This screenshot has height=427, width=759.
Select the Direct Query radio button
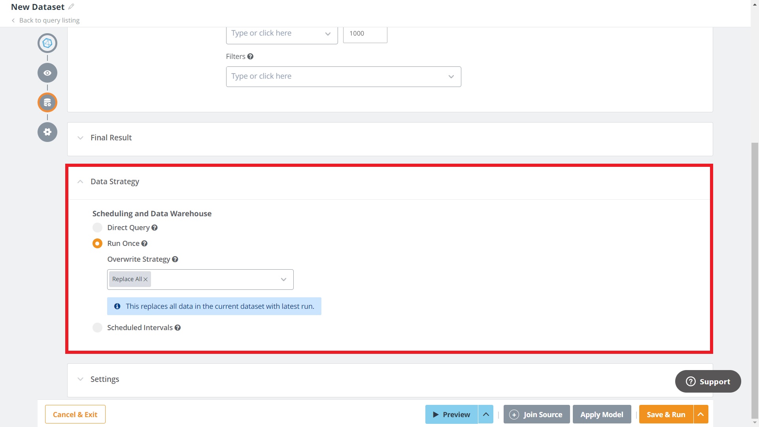point(97,227)
